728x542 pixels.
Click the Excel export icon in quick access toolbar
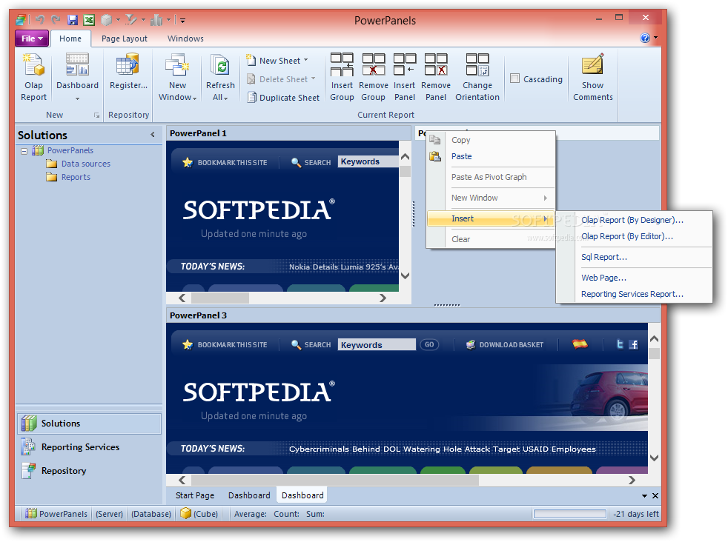89,20
